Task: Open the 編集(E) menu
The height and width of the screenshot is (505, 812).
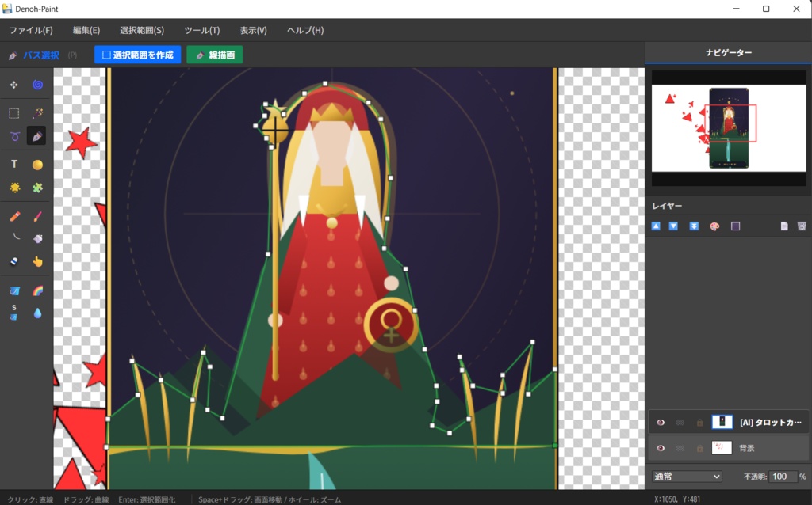Action: pos(86,31)
